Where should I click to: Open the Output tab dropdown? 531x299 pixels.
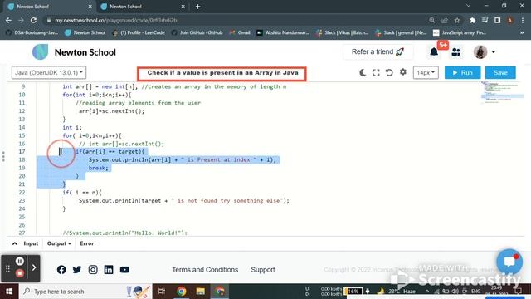59,243
